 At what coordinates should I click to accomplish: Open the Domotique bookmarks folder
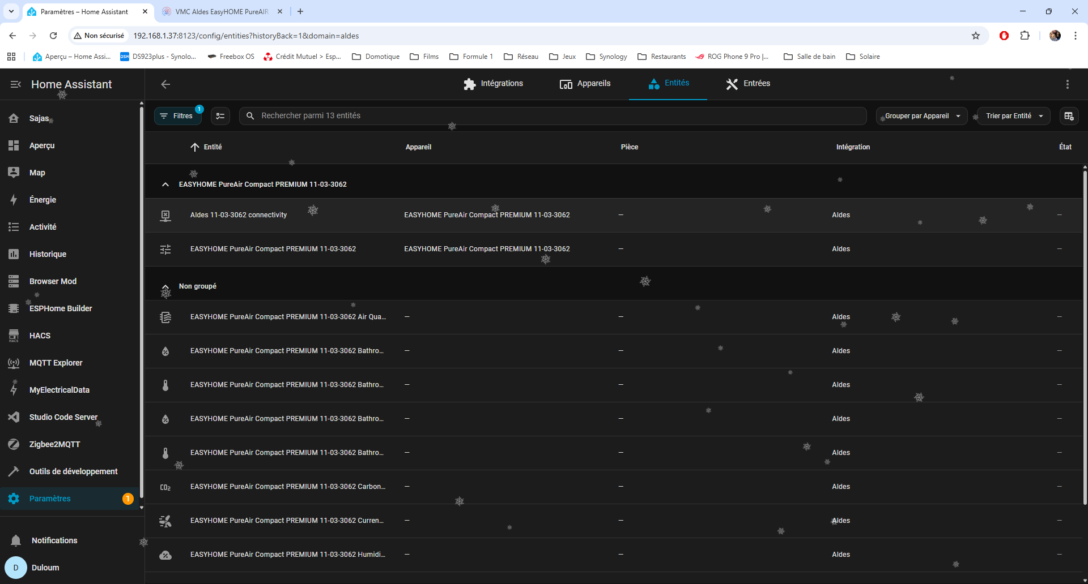click(376, 57)
